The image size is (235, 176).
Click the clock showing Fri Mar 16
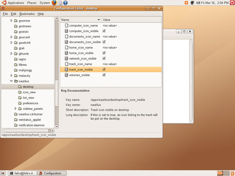tap(214, 3)
